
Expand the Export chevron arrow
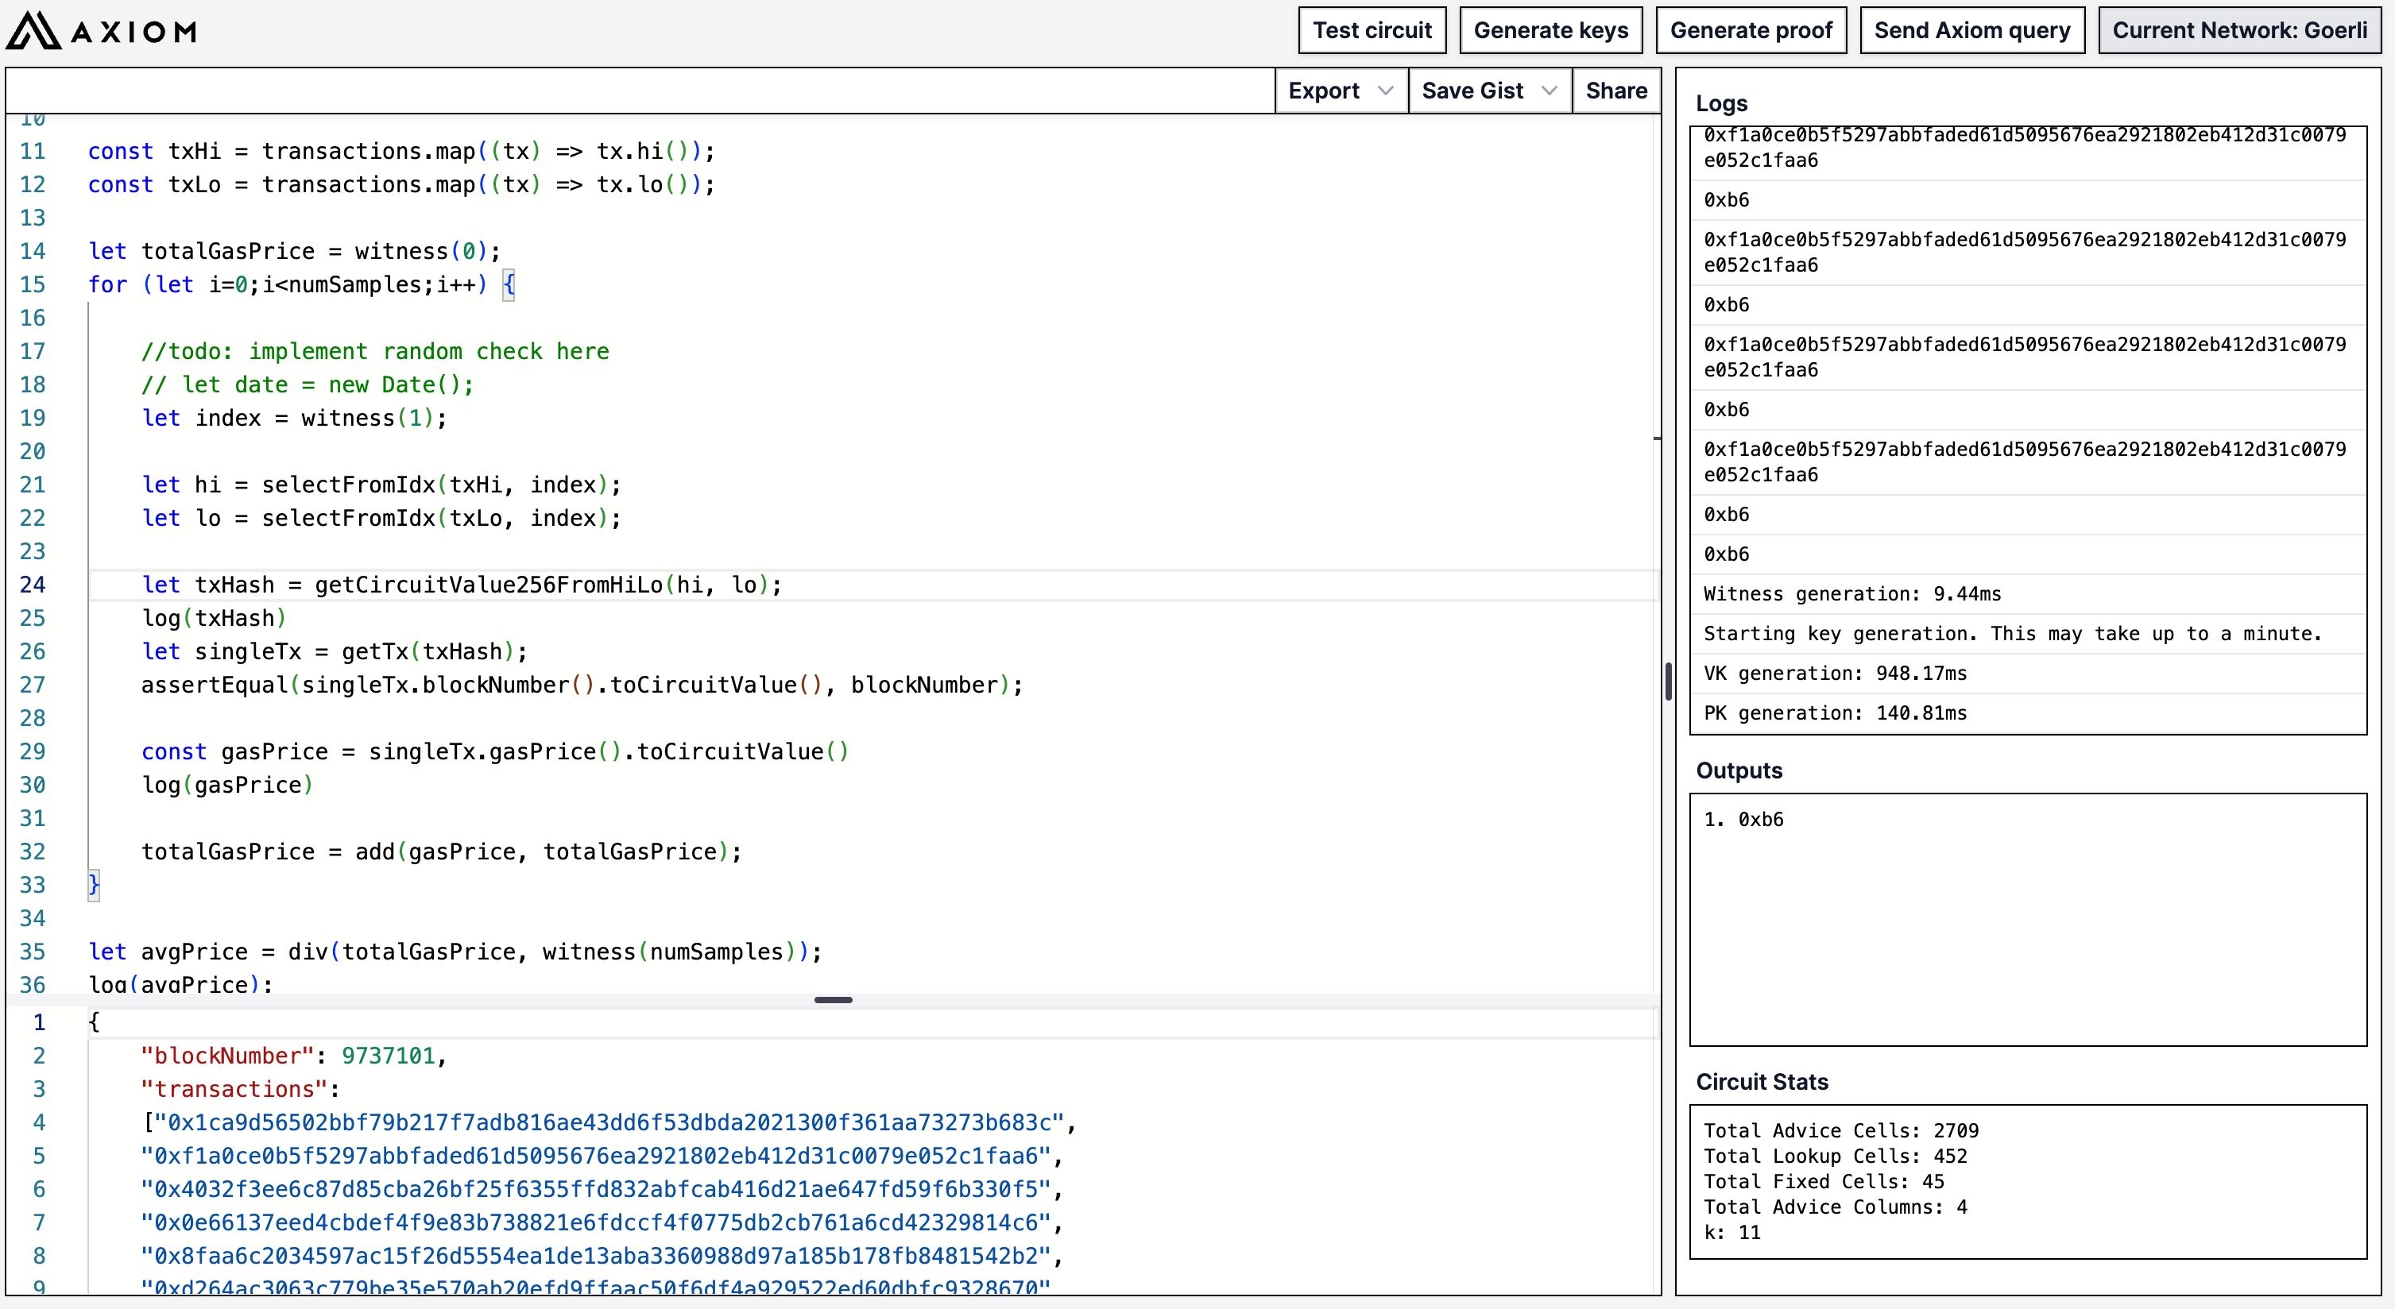coord(1385,91)
